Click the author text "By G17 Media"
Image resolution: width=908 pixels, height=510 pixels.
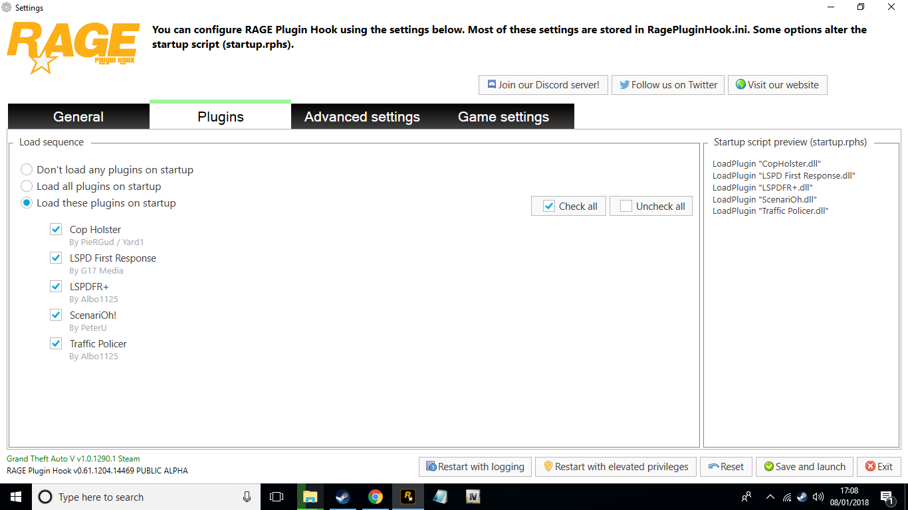point(96,271)
